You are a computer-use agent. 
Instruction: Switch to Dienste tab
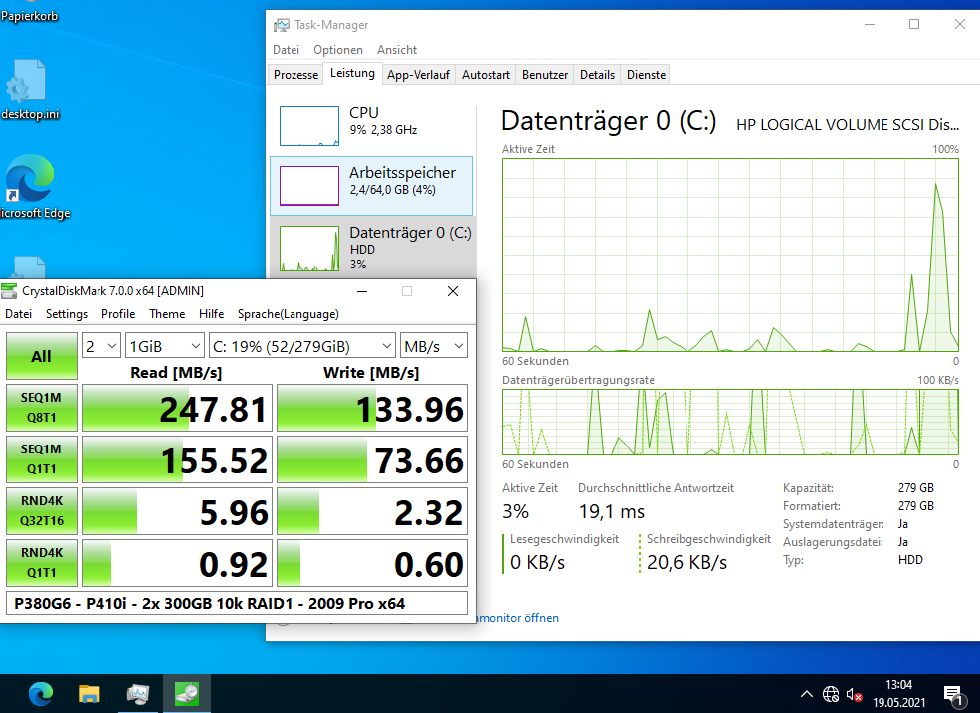coord(647,75)
